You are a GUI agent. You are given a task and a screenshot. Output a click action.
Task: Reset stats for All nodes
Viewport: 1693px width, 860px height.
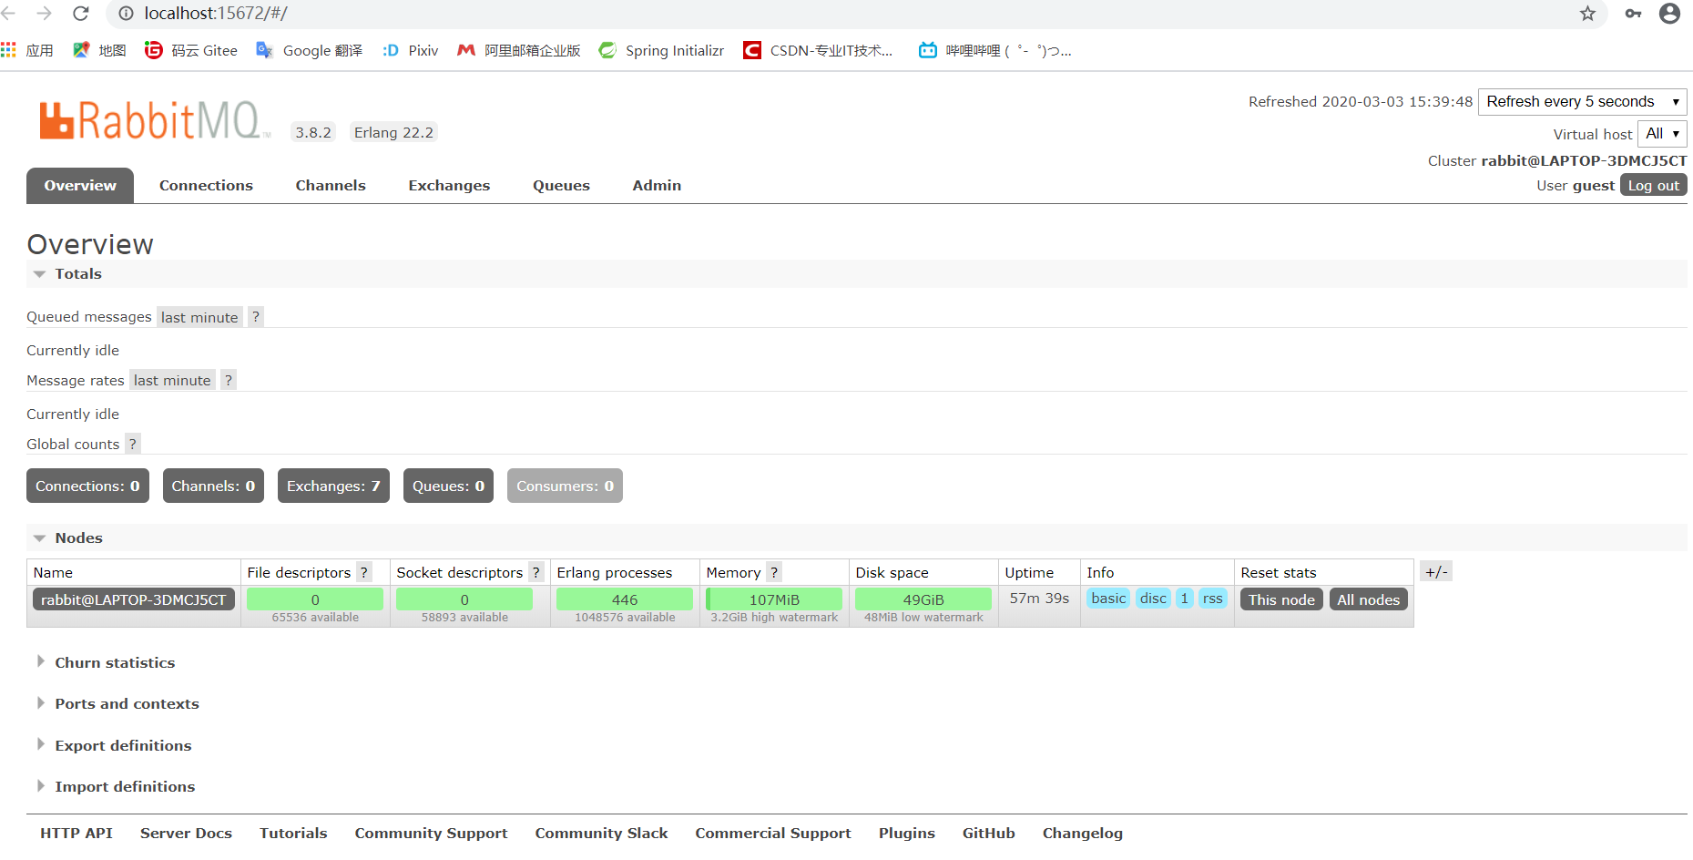(x=1368, y=599)
